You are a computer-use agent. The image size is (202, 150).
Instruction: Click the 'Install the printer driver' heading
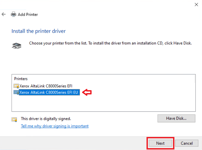click(x=38, y=31)
